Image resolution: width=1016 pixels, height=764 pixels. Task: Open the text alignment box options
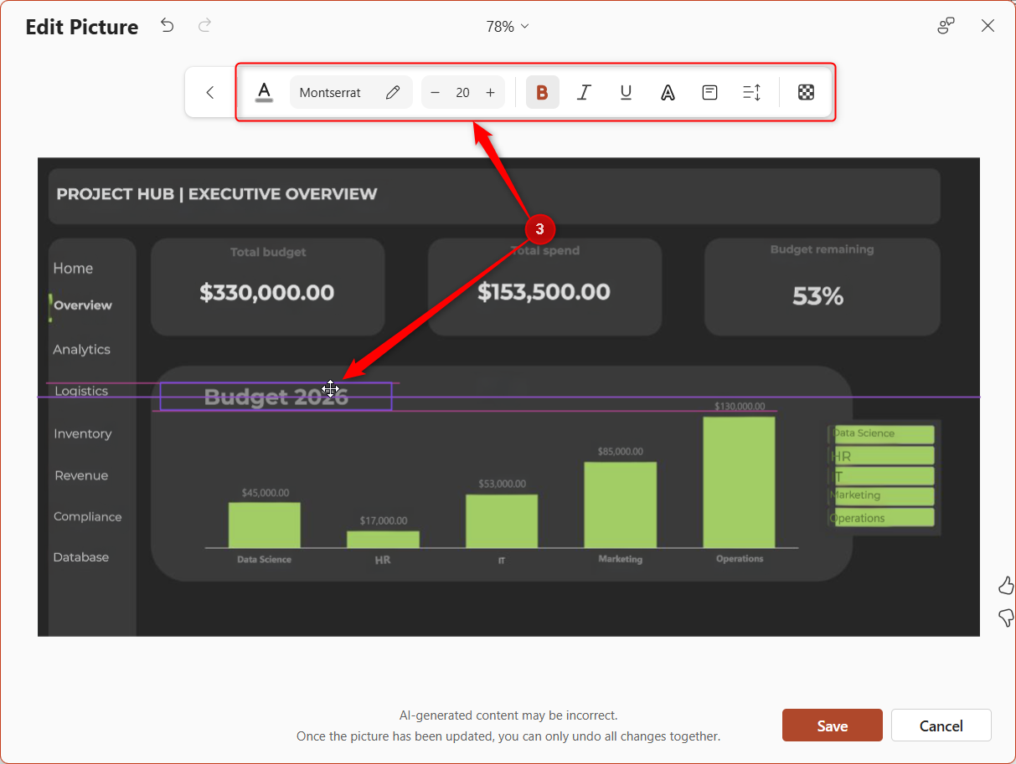coord(709,92)
